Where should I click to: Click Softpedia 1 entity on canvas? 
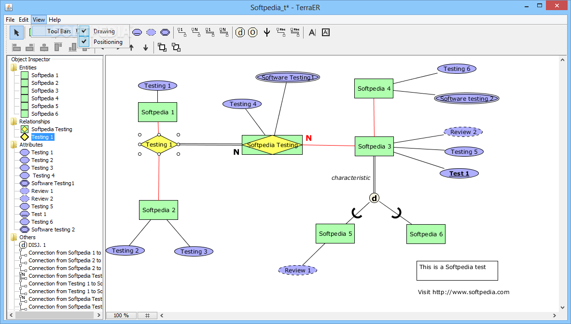(157, 112)
